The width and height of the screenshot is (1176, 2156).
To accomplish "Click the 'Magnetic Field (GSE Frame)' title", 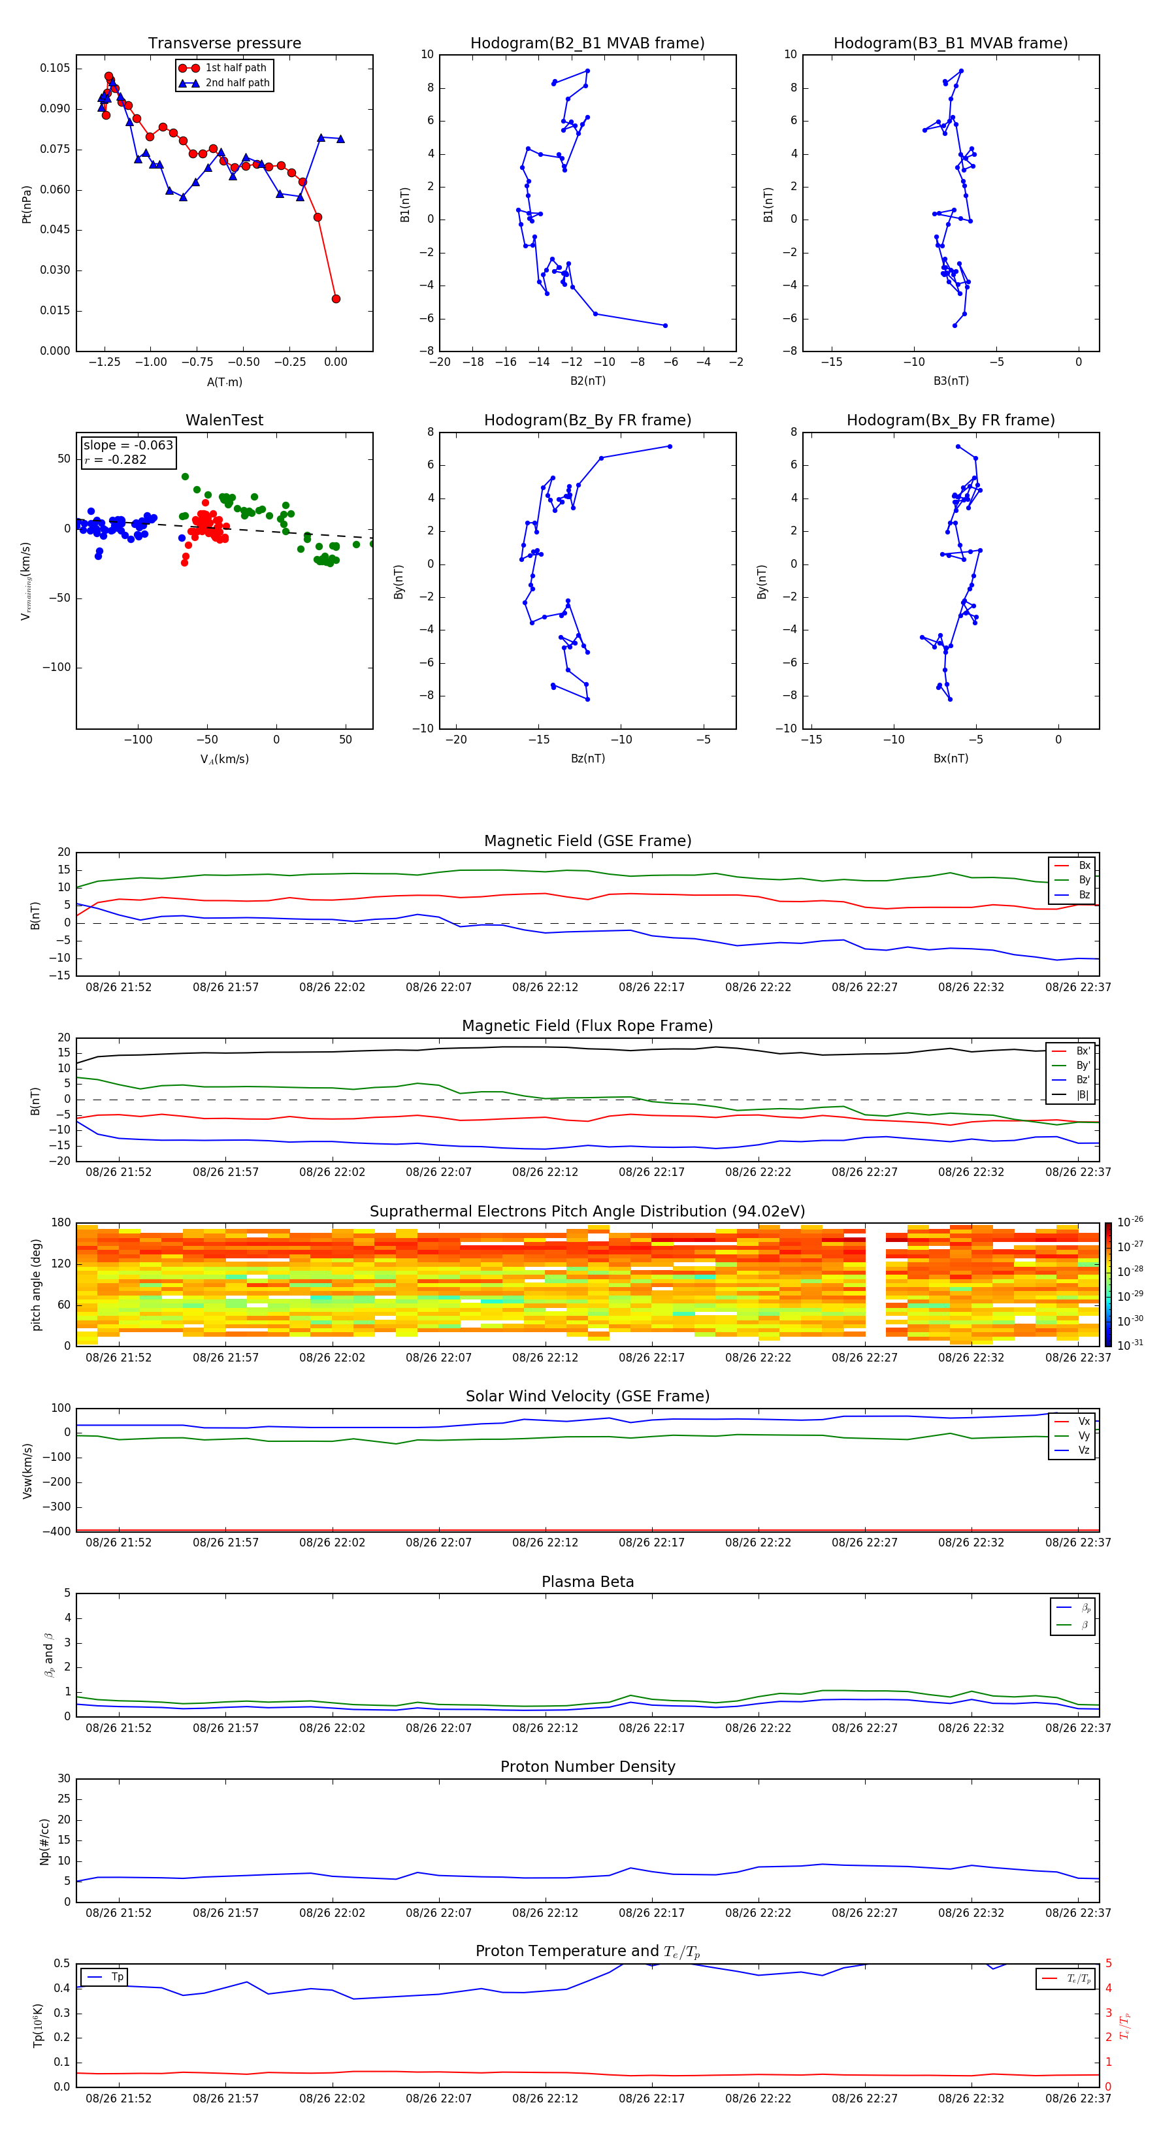I will pyautogui.click(x=587, y=840).
